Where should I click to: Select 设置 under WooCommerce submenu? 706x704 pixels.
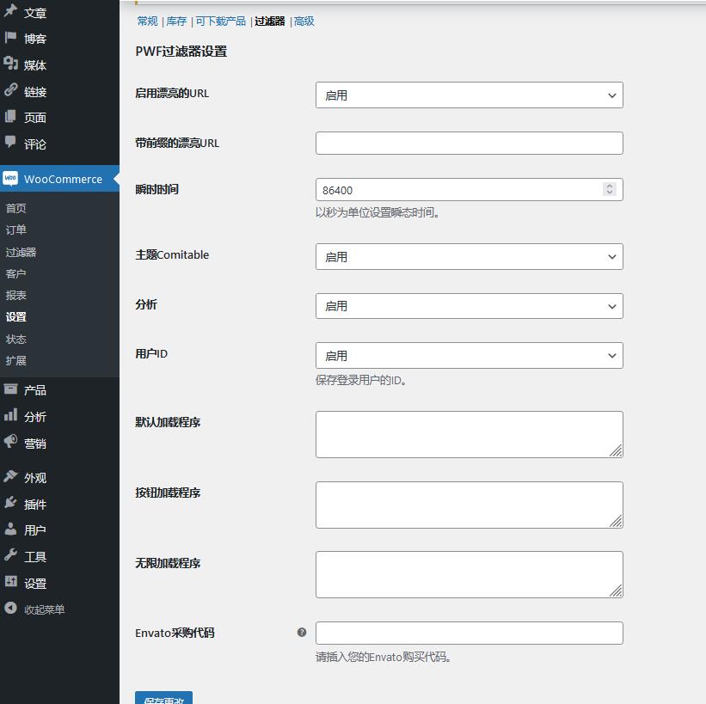point(15,317)
